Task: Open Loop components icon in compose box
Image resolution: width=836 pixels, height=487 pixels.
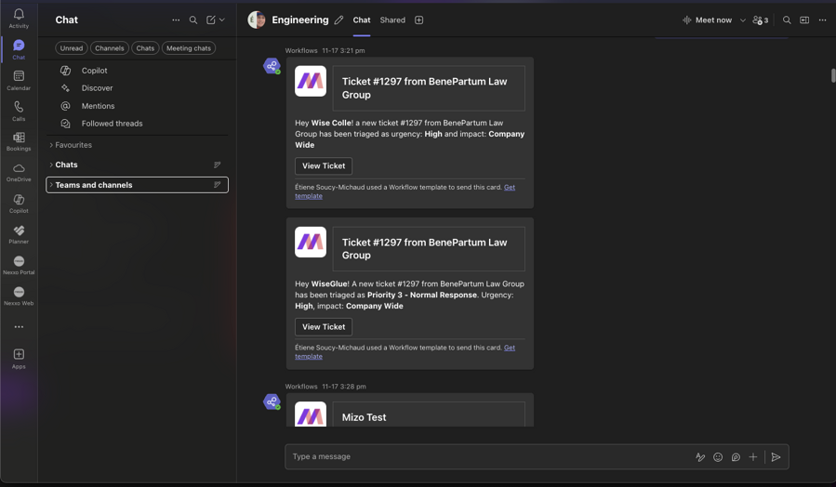Action: click(736, 456)
